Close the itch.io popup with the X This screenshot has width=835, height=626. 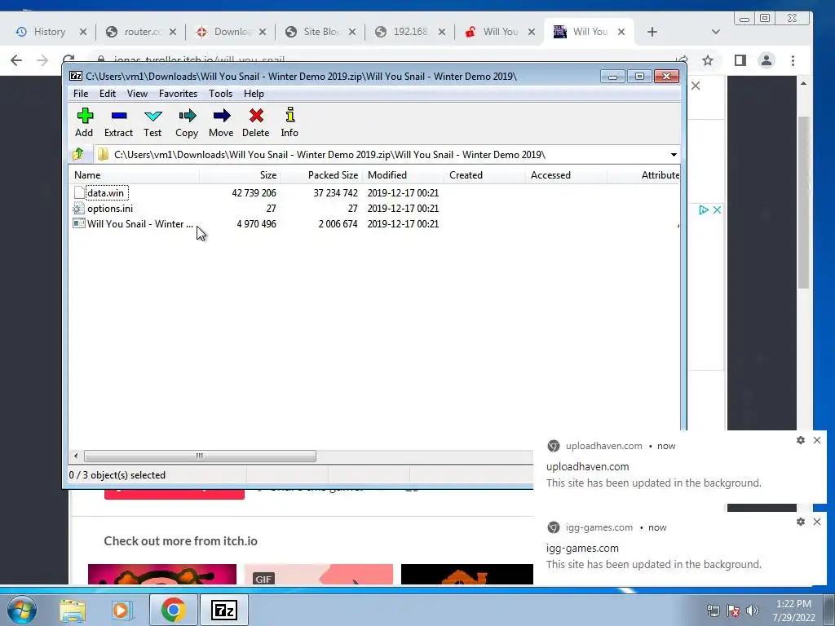[696, 86]
